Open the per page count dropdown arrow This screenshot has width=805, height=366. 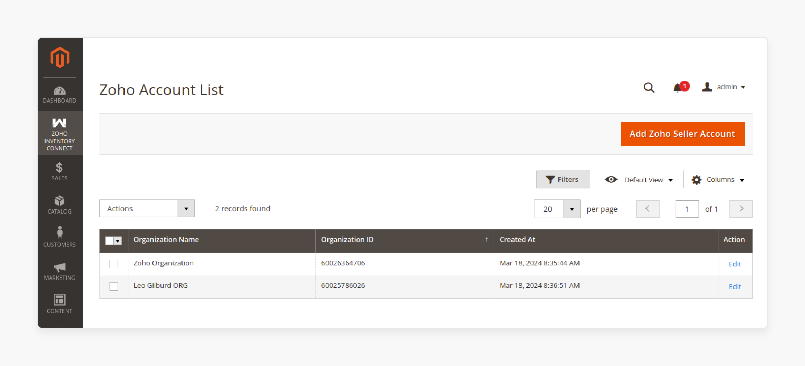coord(571,209)
